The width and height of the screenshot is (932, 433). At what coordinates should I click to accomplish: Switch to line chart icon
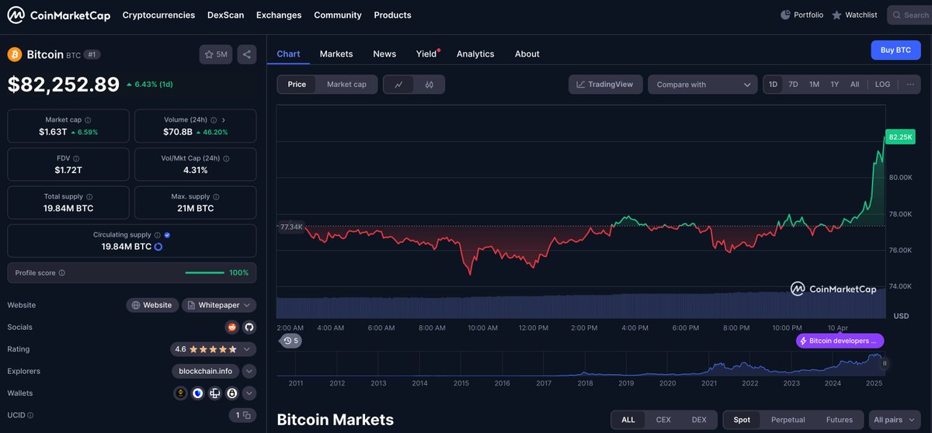398,85
